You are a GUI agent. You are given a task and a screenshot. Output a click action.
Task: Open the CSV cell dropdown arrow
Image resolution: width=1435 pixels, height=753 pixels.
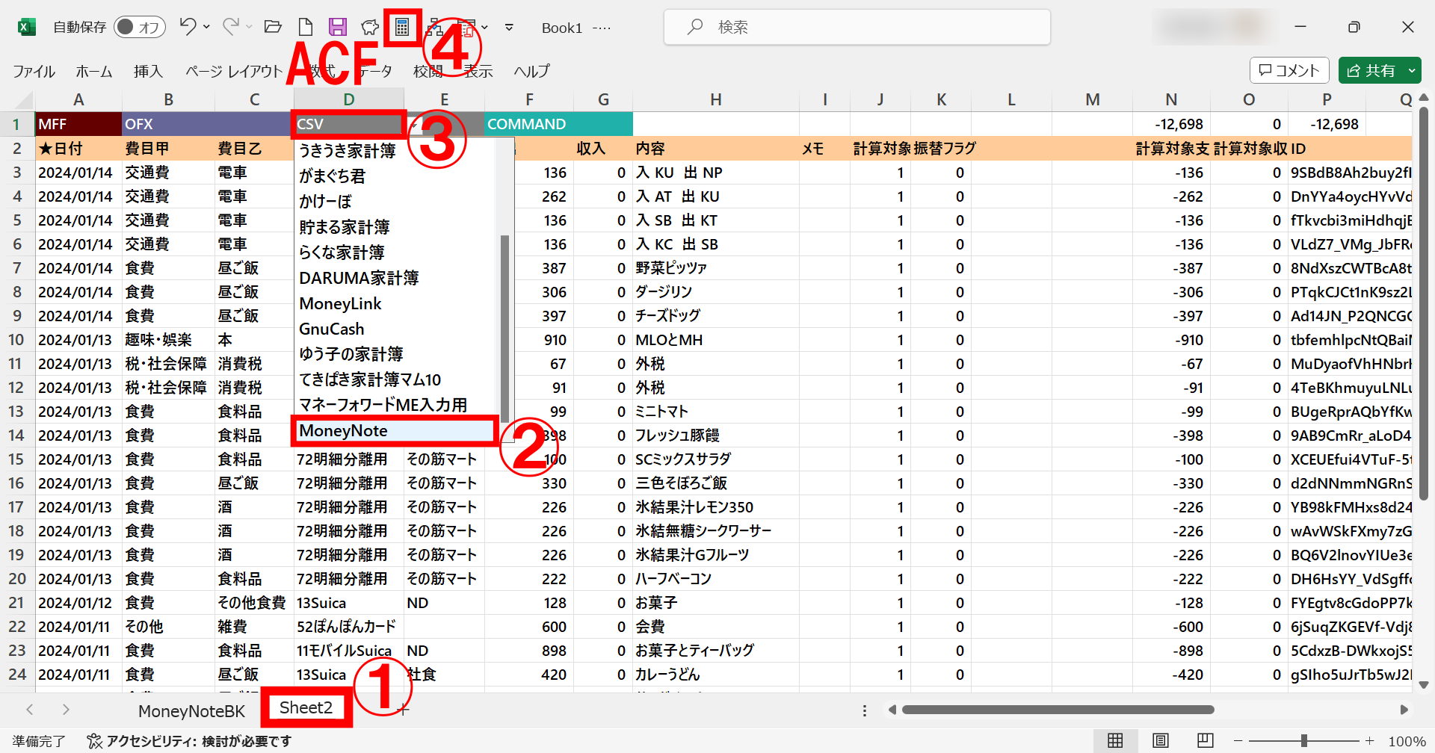point(413,125)
